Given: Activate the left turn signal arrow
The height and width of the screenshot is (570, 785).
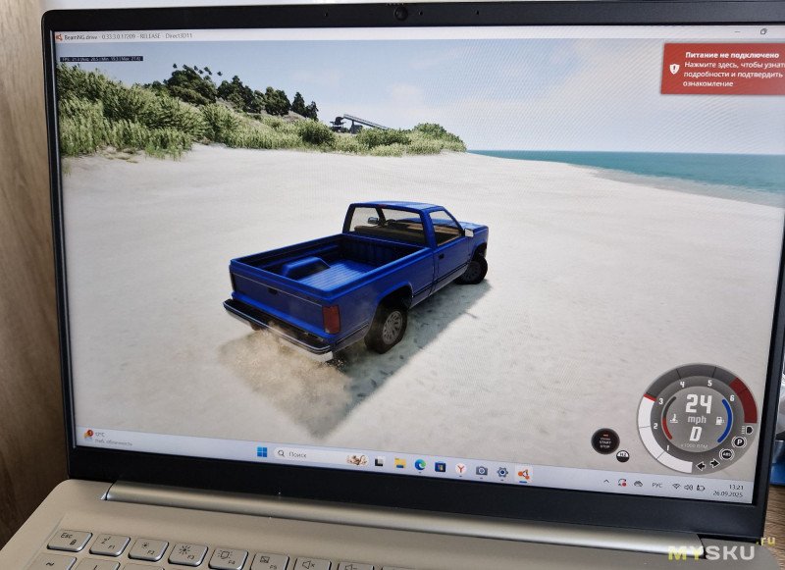Looking at the screenshot, I should [702, 466].
